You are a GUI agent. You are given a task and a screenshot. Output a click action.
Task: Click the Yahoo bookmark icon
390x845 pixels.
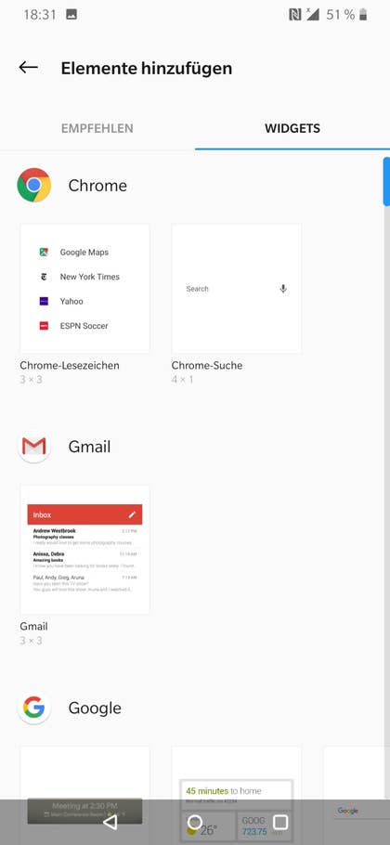tap(44, 301)
